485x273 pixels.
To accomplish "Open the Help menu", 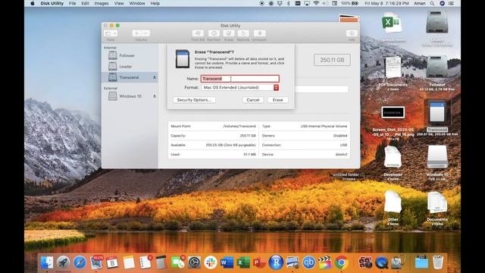I will [155, 3].
